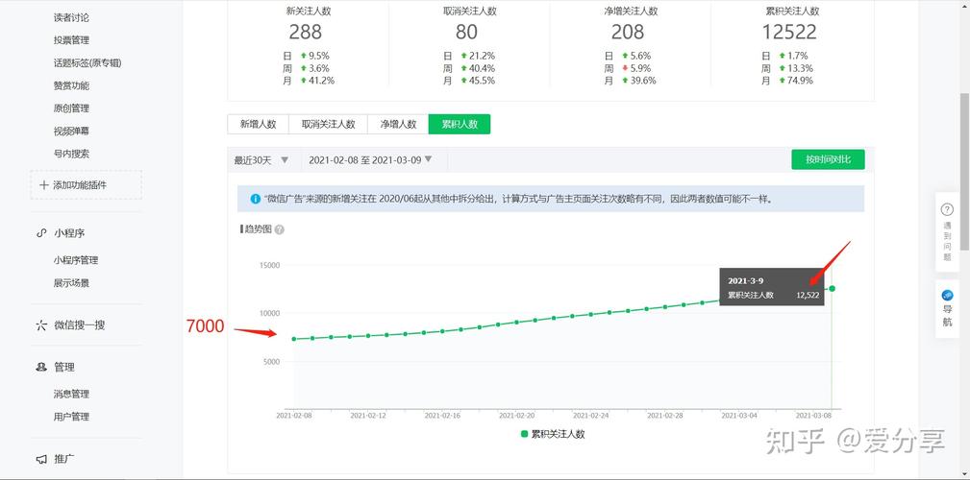The height and width of the screenshot is (480, 970).
Task: Toggle the 累积关注人数 legend marker
Action: (524, 434)
